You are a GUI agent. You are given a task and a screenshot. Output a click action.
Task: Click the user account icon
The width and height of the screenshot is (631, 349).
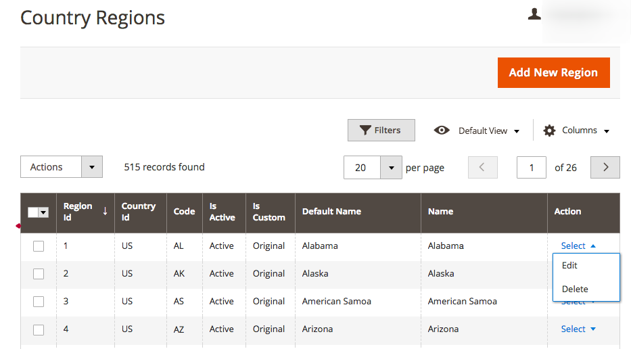534,14
